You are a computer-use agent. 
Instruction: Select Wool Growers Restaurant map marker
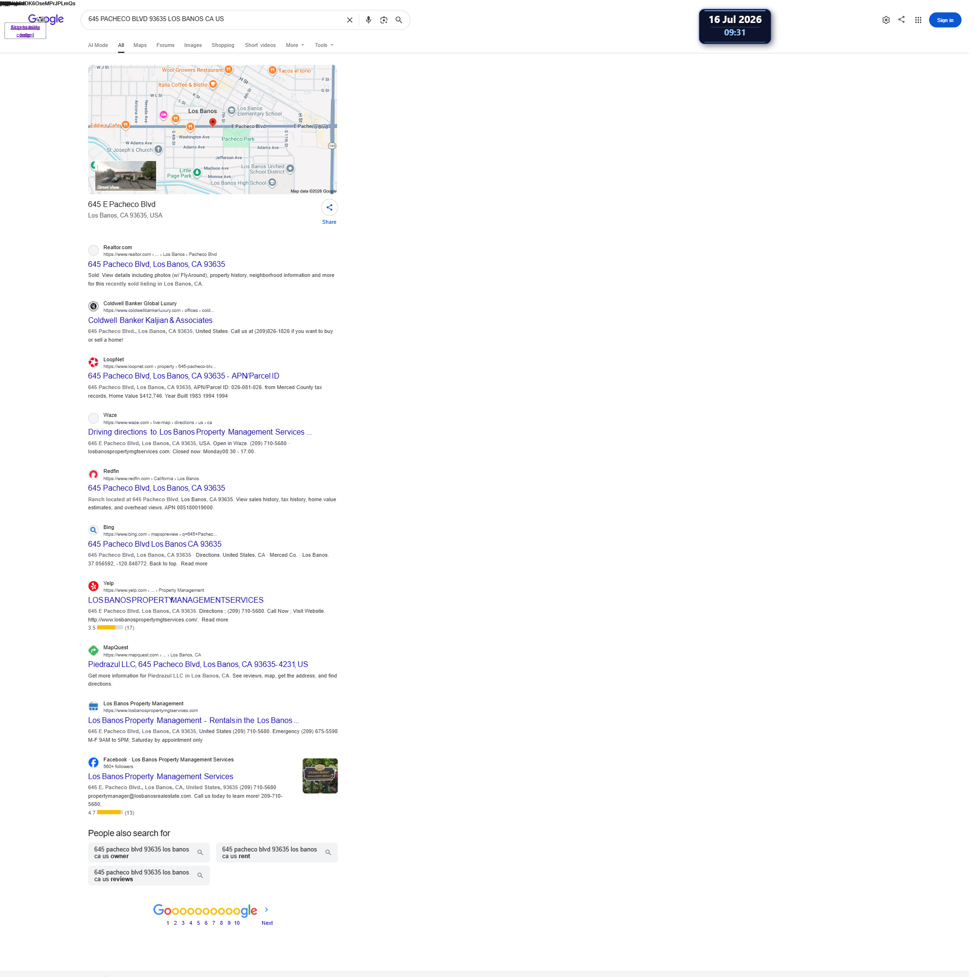230,70
